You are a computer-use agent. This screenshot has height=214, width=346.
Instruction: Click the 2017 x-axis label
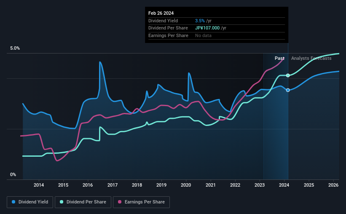click(x=113, y=185)
